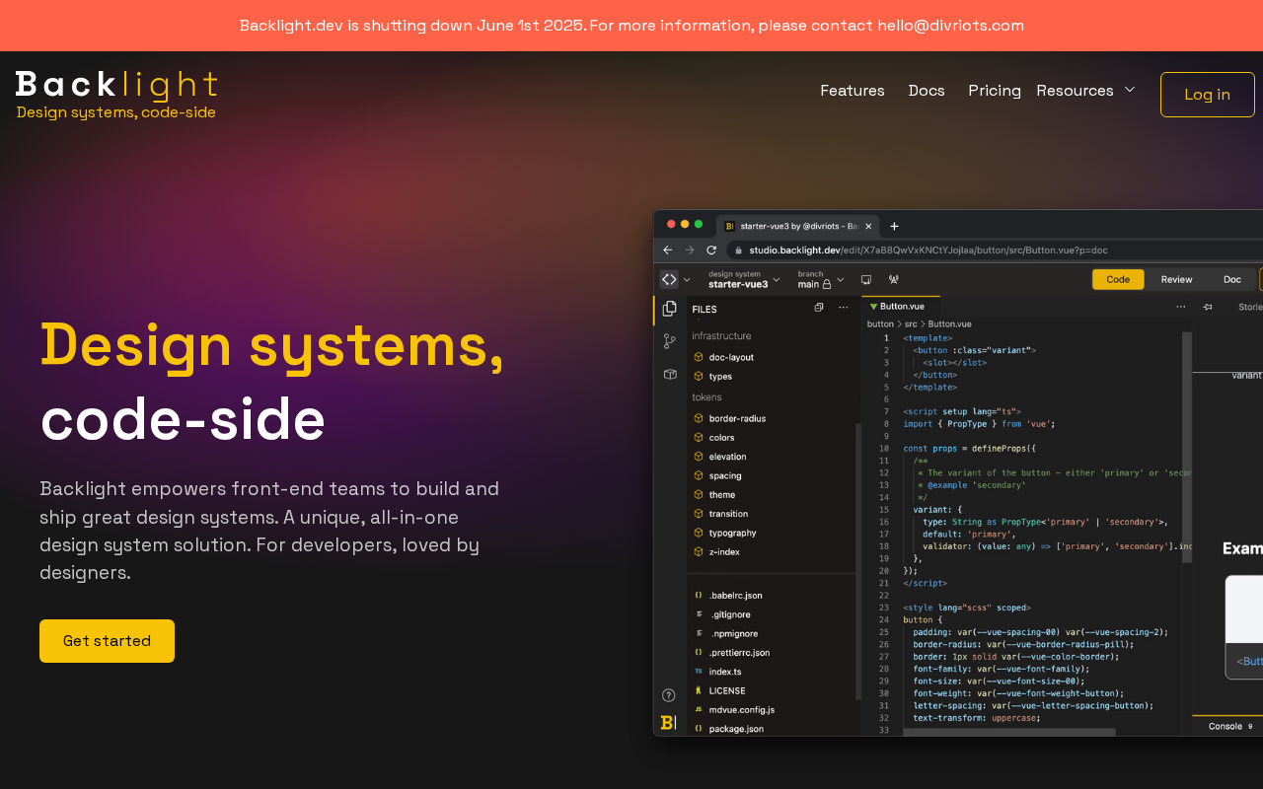The height and width of the screenshot is (789, 1263).
Task: Switch to Doc view mode
Action: [1231, 279]
